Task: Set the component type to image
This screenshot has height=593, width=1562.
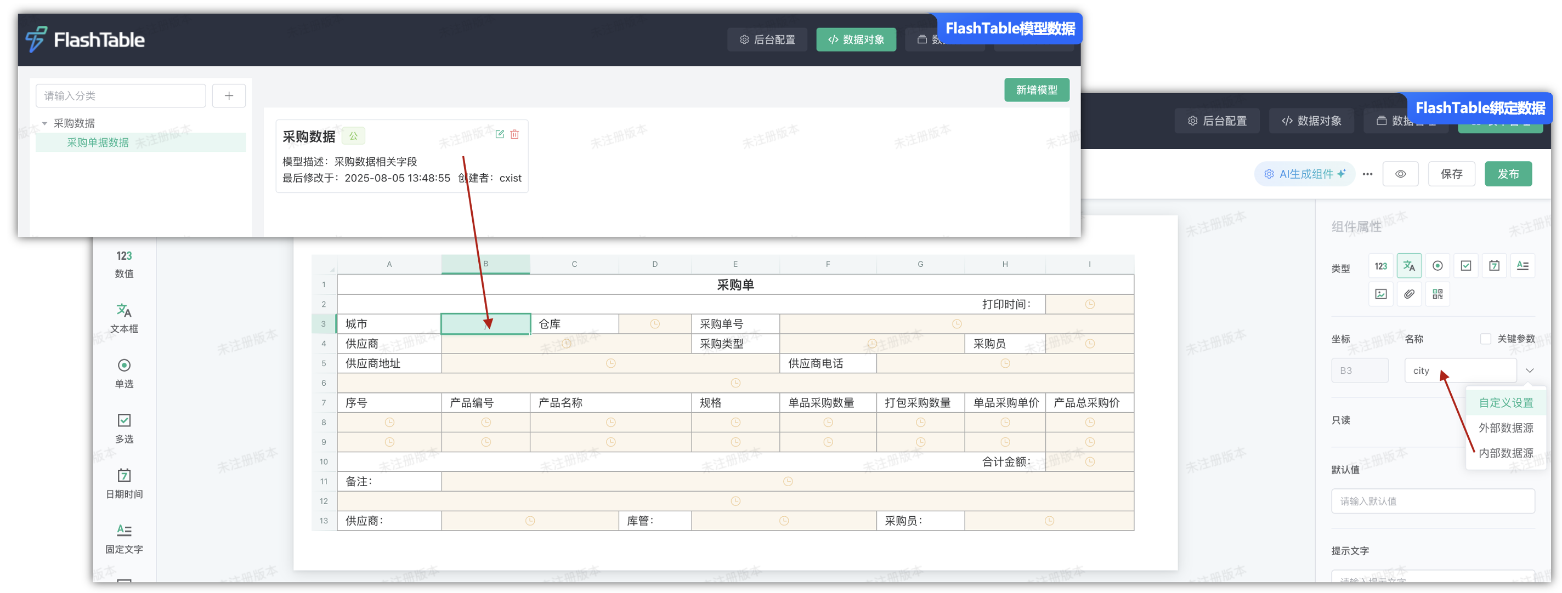Action: click(1380, 294)
